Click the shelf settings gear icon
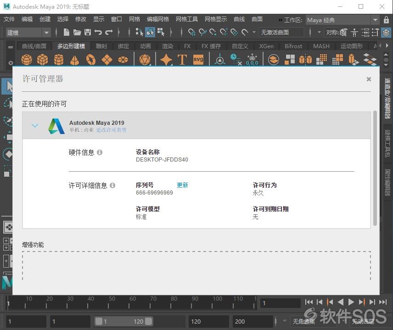The image size is (393, 330). [10, 62]
